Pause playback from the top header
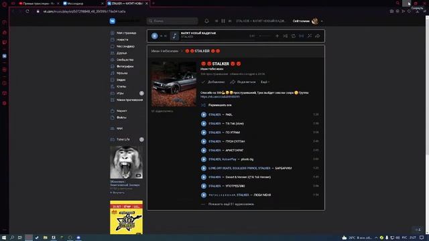429x241 pixels. click(x=223, y=21)
